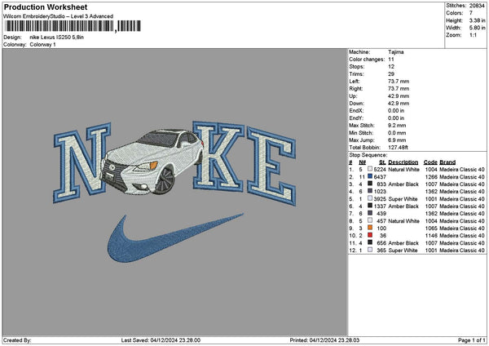Viewport: 489px width, 346px height.
Task: Select the 'Code' column header
Action: tap(430, 162)
